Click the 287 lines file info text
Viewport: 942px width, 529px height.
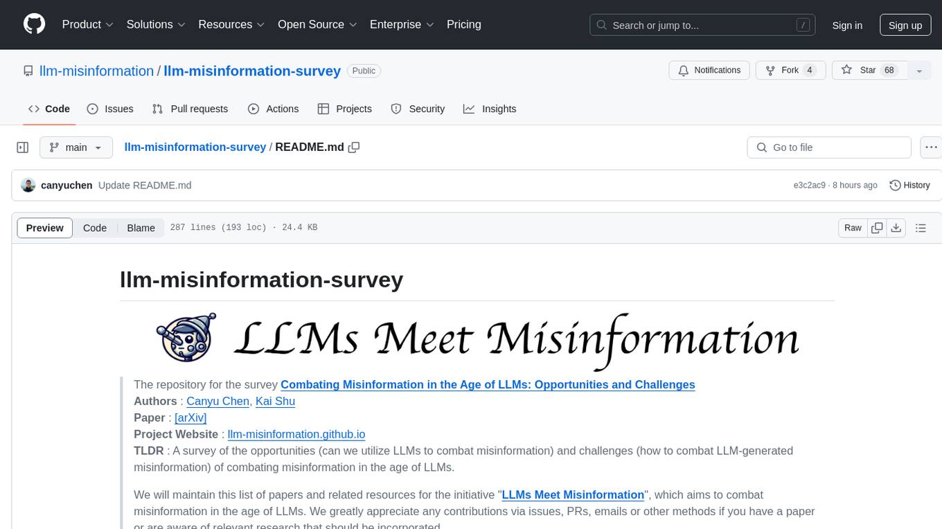[x=244, y=228]
